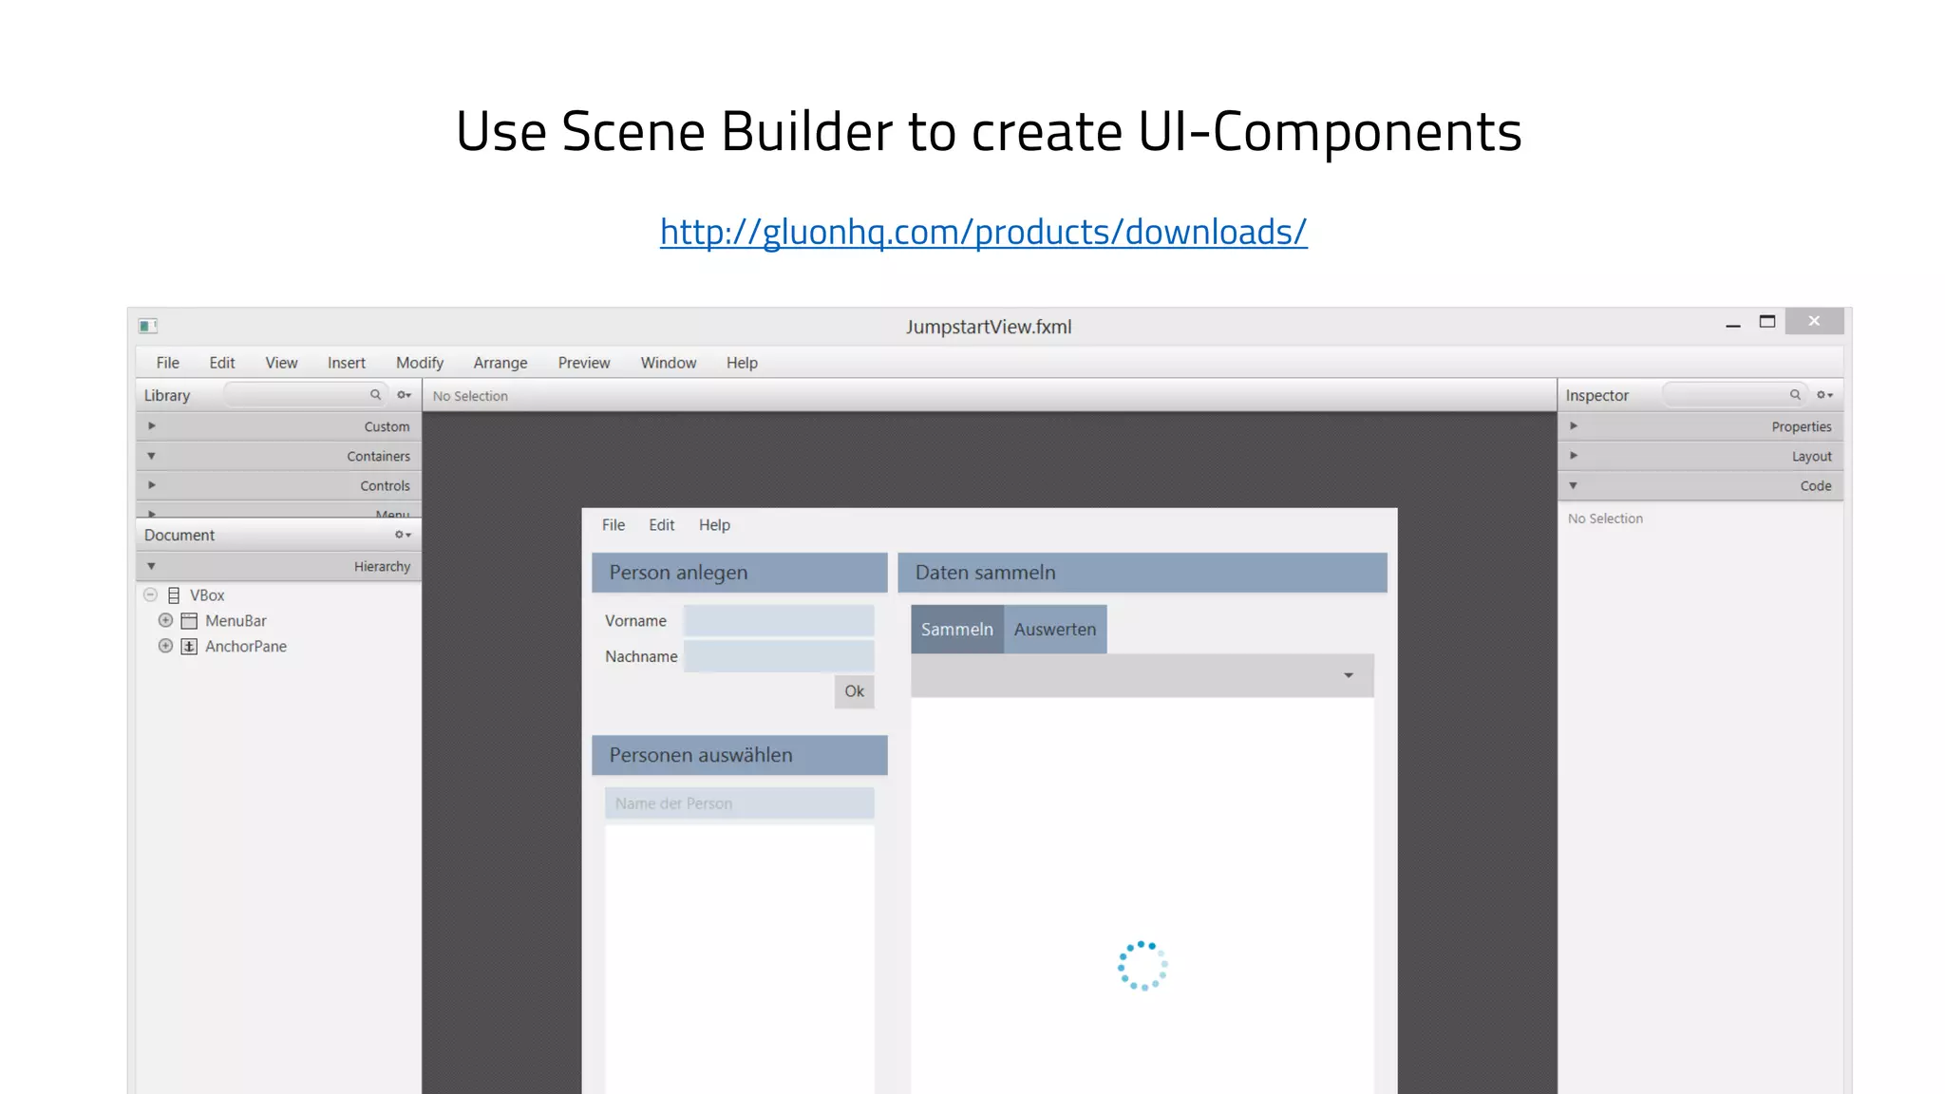Open the Inspector gear options menu

click(1824, 395)
